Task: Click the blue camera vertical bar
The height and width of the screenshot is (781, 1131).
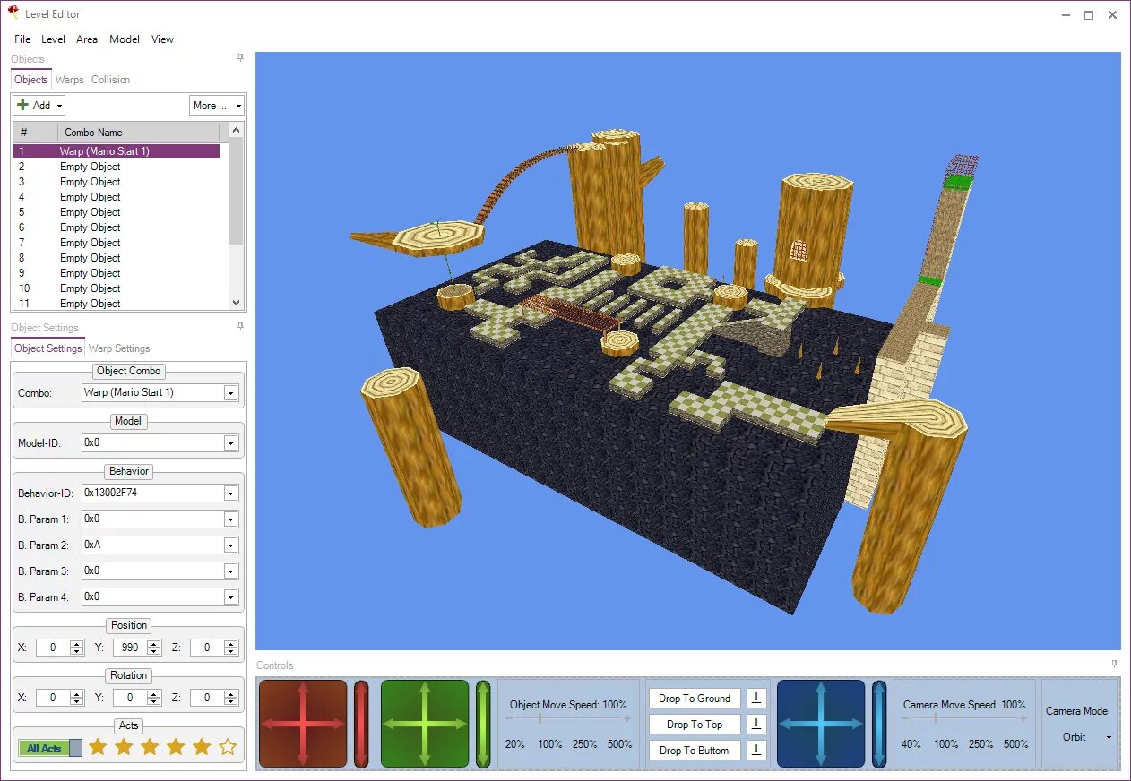Action: click(879, 724)
